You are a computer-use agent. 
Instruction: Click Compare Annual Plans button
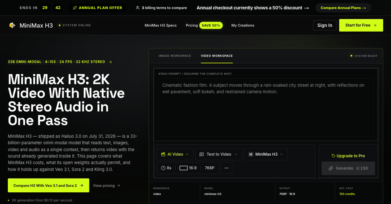(343, 8)
